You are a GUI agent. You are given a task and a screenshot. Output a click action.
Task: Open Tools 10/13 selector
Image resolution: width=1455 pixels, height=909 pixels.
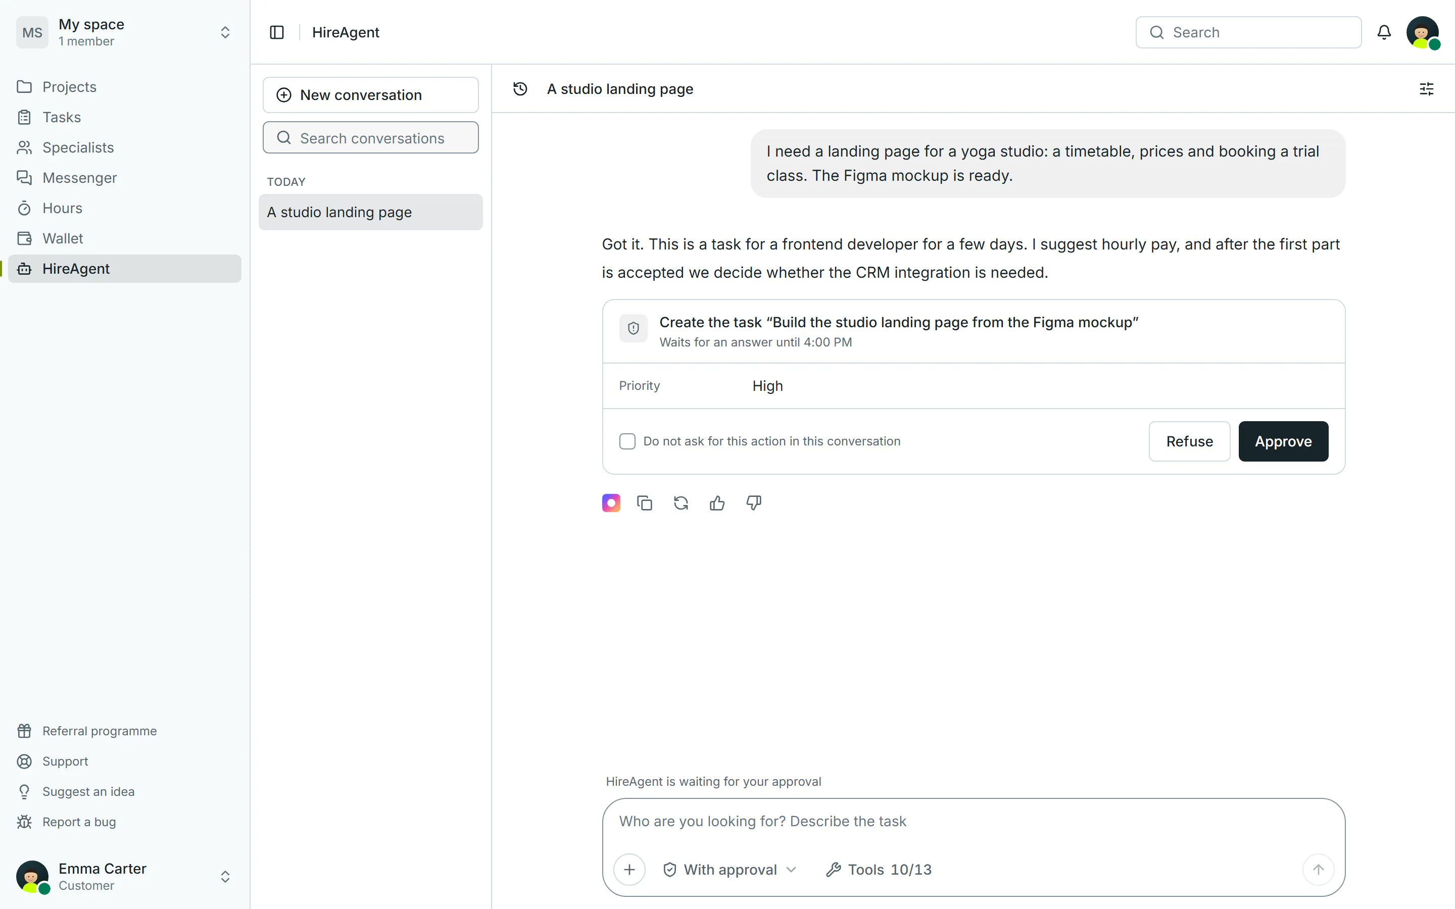pos(879,869)
